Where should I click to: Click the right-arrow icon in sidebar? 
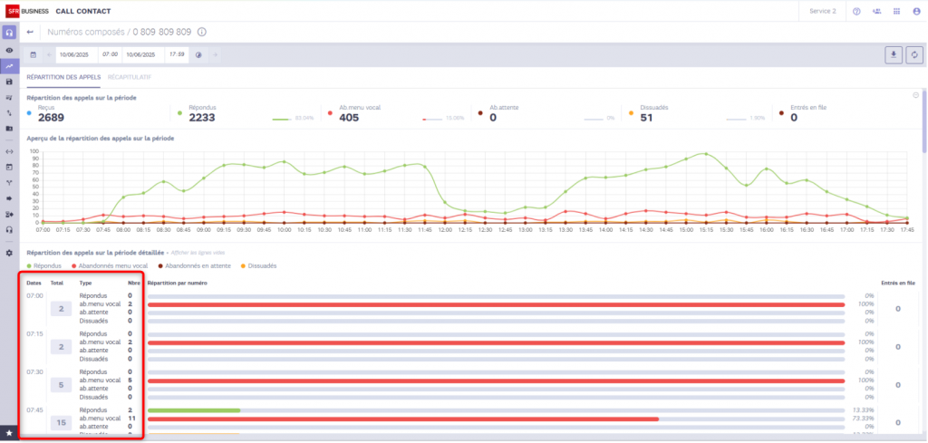click(9, 198)
